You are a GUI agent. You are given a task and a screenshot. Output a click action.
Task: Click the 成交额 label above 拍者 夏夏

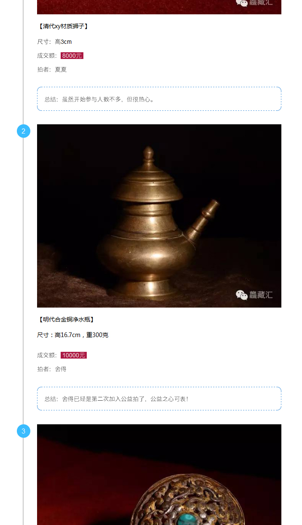pyautogui.click(x=47, y=56)
